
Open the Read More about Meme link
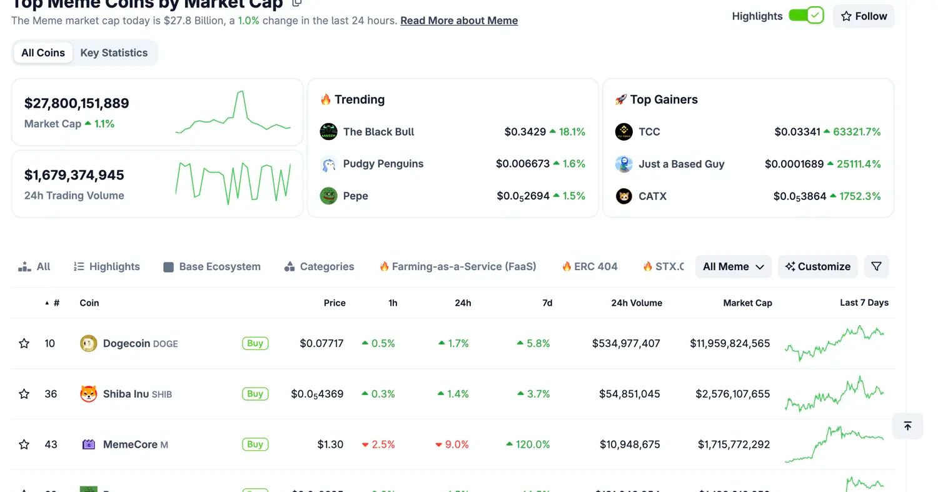(x=459, y=21)
